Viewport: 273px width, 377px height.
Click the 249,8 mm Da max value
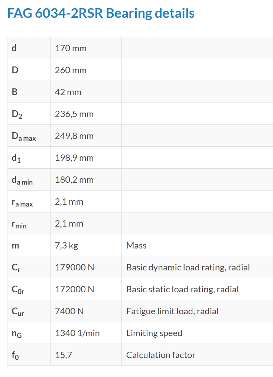coord(74,136)
